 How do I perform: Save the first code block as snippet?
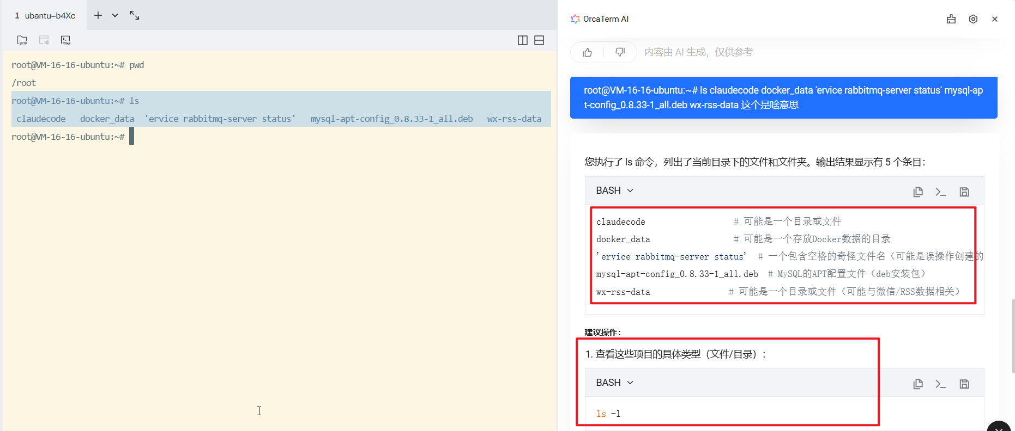[964, 192]
